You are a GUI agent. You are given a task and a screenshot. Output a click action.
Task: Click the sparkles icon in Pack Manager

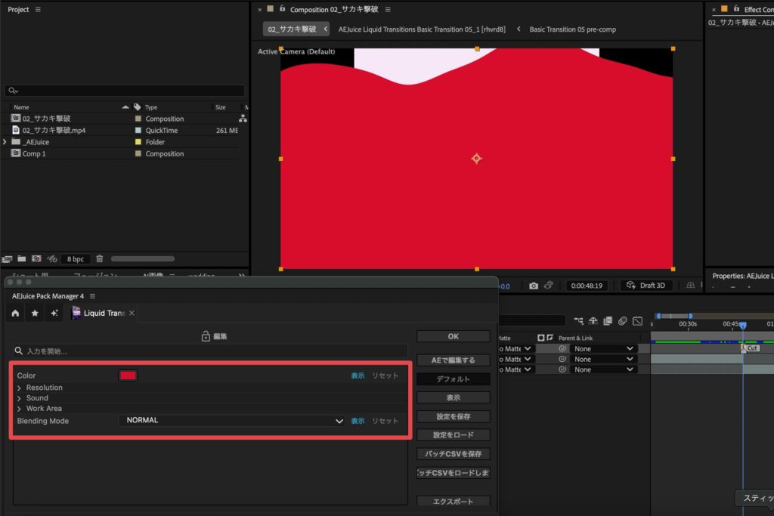(54, 313)
